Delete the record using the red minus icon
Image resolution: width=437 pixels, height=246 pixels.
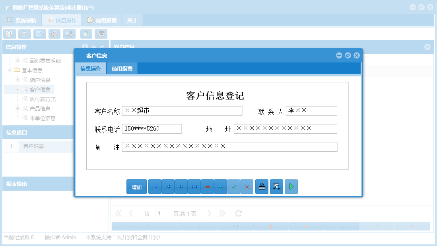coord(208,186)
